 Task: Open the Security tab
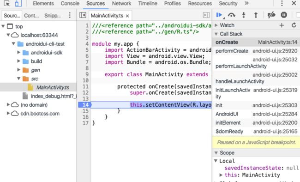(x=228, y=3)
